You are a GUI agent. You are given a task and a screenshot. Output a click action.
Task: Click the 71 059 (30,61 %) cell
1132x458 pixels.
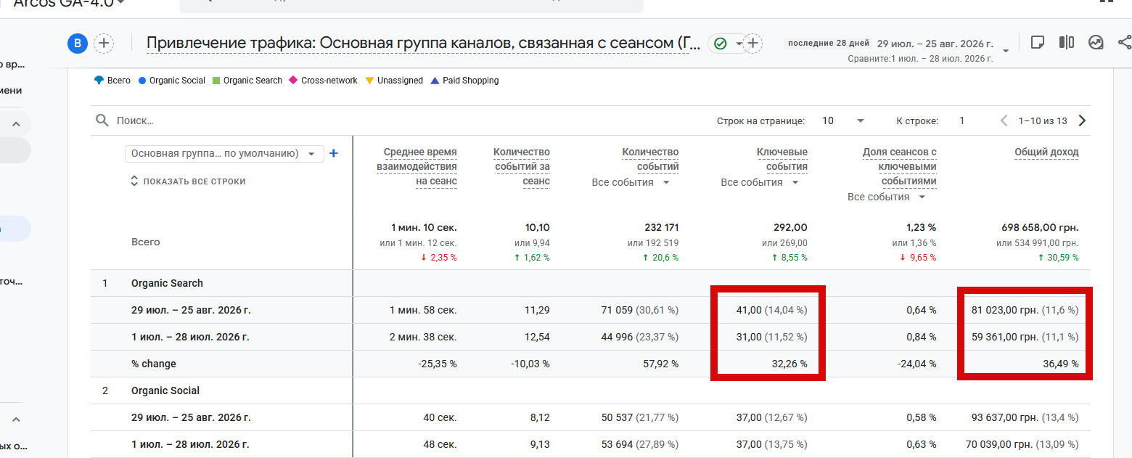(640, 310)
